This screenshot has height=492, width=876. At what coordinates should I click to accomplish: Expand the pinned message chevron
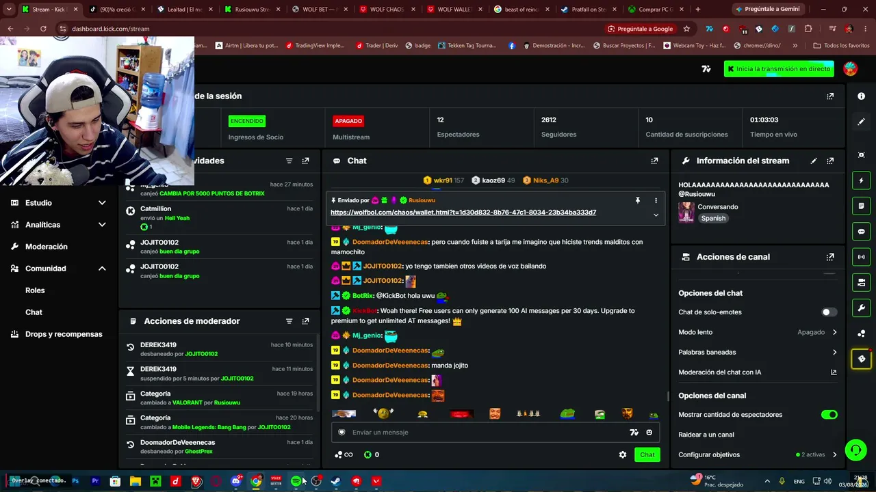click(656, 215)
